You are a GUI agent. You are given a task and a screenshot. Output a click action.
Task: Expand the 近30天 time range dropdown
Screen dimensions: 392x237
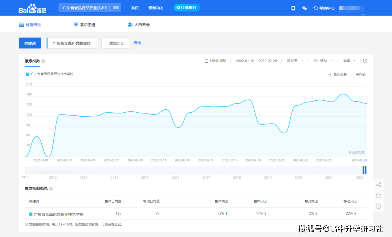click(x=295, y=61)
